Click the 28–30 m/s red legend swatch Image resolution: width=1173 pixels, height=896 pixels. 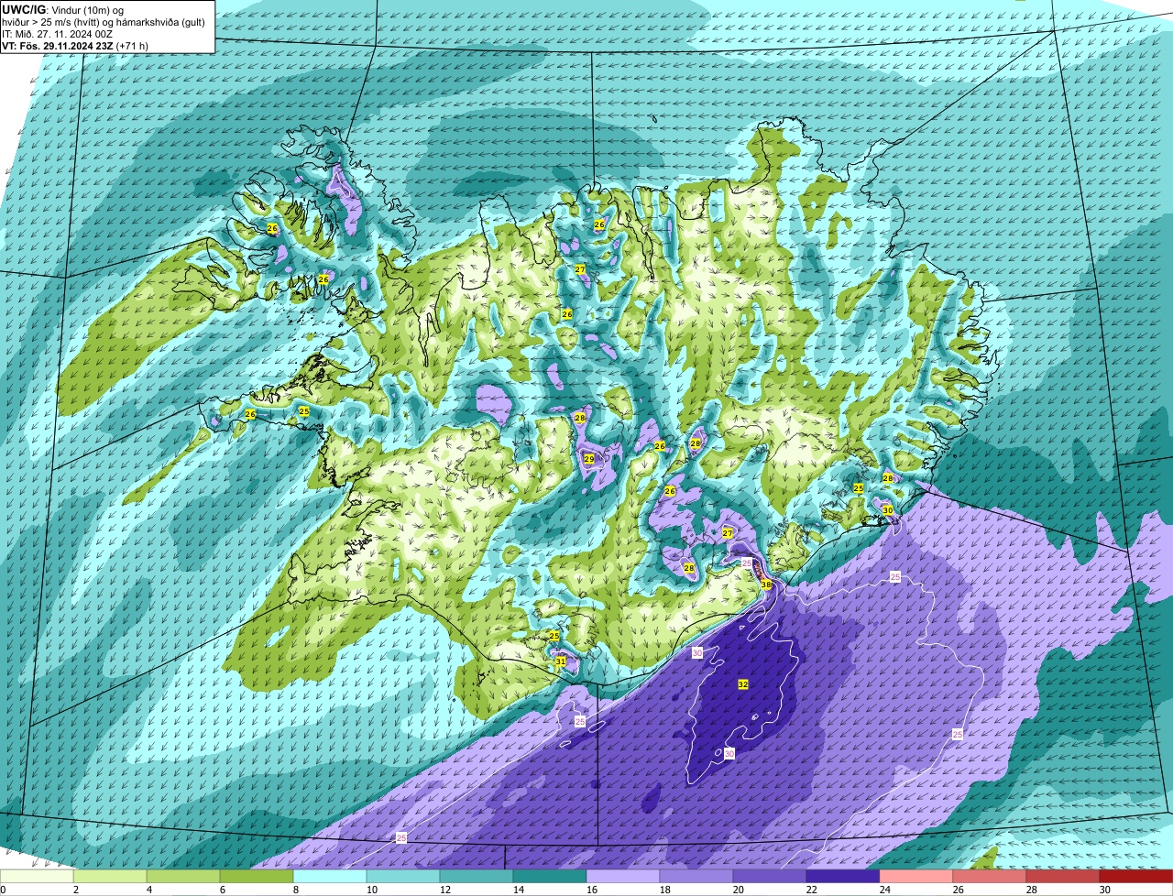click(1063, 877)
